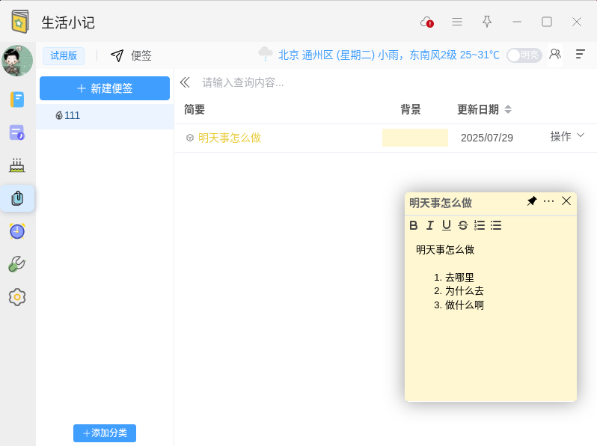Click the cube icon beside the note title
The width and height of the screenshot is (597, 446).
click(189, 138)
